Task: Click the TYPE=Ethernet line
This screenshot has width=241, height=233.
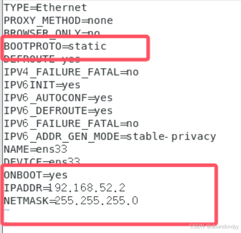Action: point(45,7)
